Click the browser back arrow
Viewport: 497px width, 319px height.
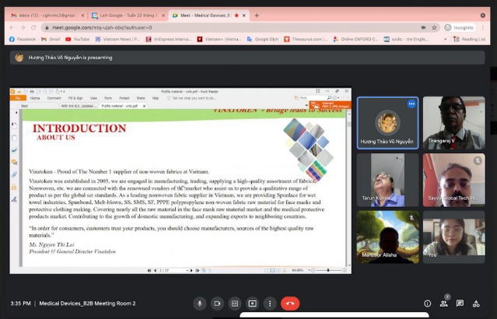pos(12,27)
